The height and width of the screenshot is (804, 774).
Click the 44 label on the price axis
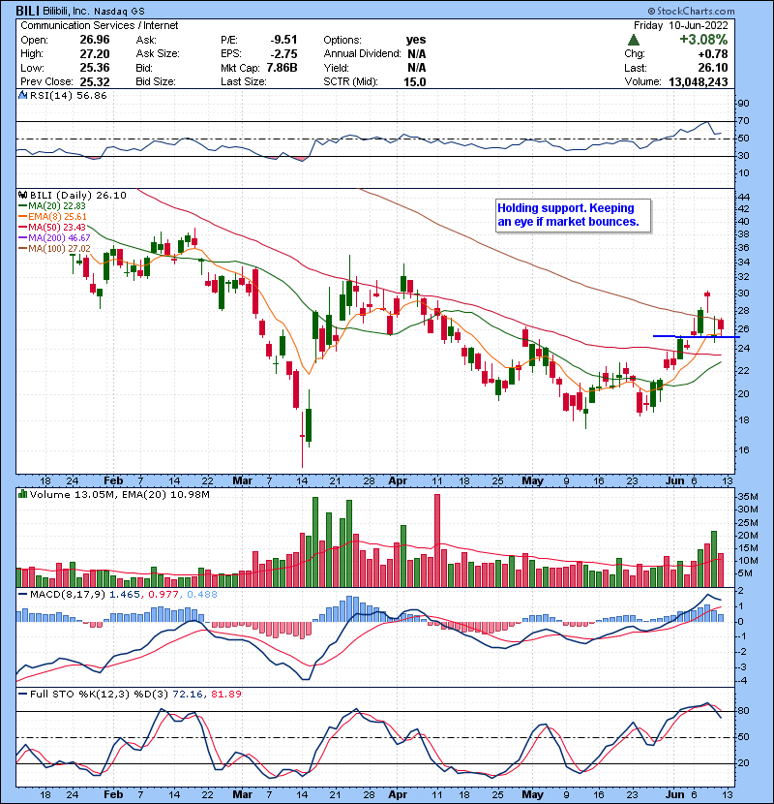[x=743, y=197]
